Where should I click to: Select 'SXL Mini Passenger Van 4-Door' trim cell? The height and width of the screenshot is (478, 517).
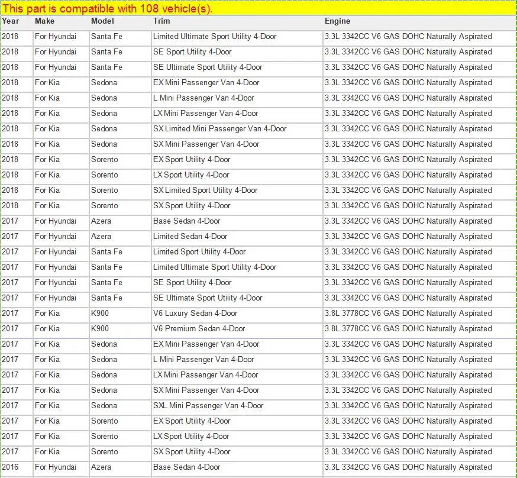(x=208, y=406)
